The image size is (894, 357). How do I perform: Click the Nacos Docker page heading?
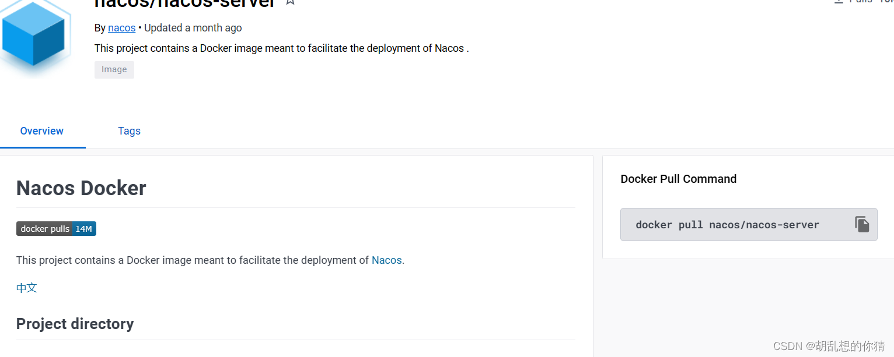(81, 188)
